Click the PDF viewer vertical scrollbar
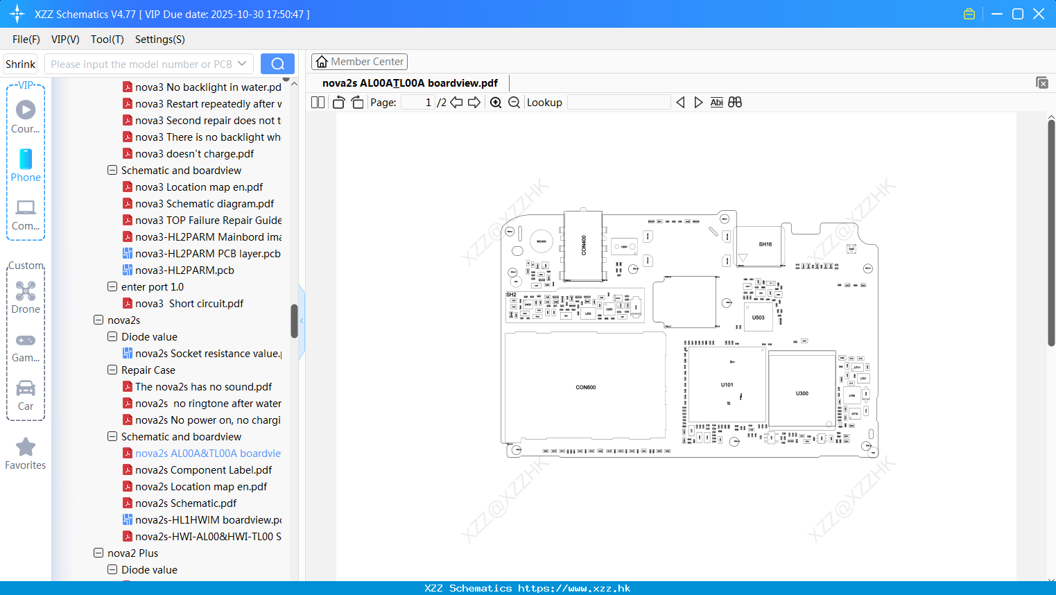Viewport: 1056px width, 595px height. (1051, 232)
